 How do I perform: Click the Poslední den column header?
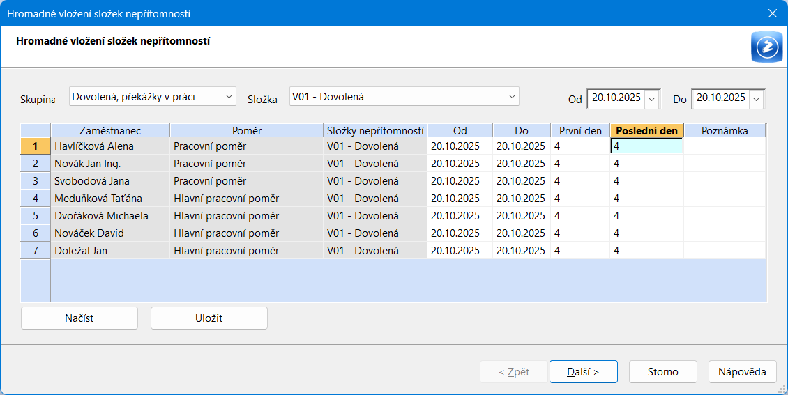click(x=646, y=130)
